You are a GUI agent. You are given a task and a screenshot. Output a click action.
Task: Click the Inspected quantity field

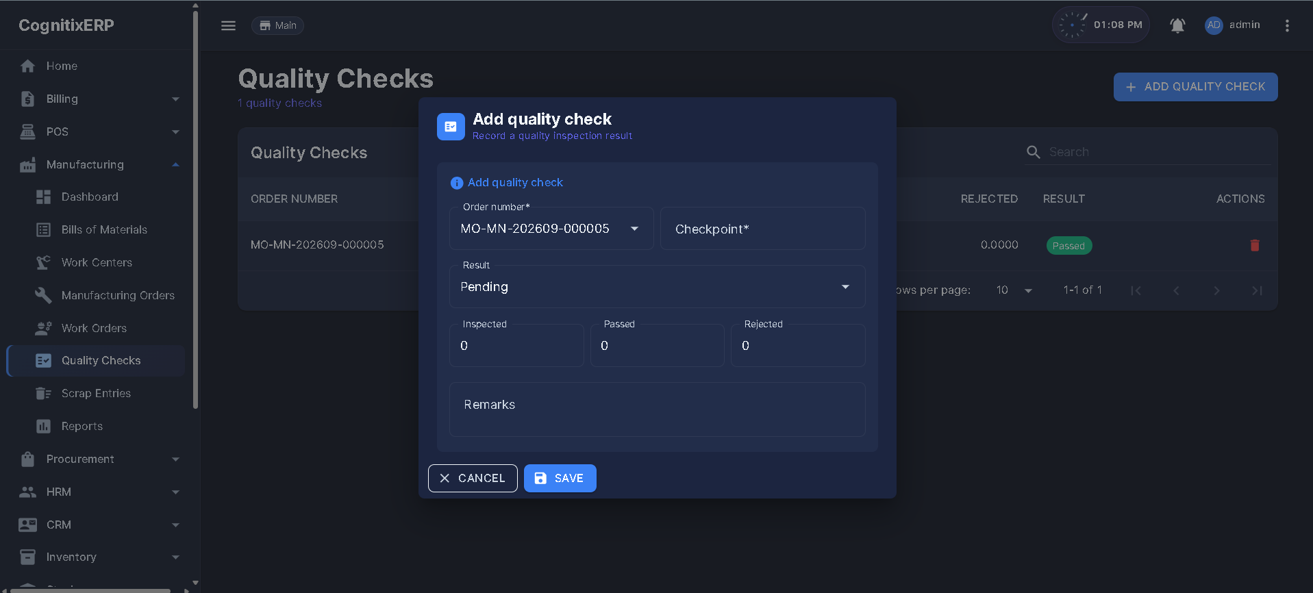click(516, 346)
